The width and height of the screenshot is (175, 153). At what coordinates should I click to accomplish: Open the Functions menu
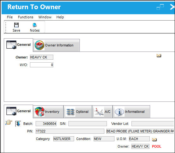pos(26,17)
